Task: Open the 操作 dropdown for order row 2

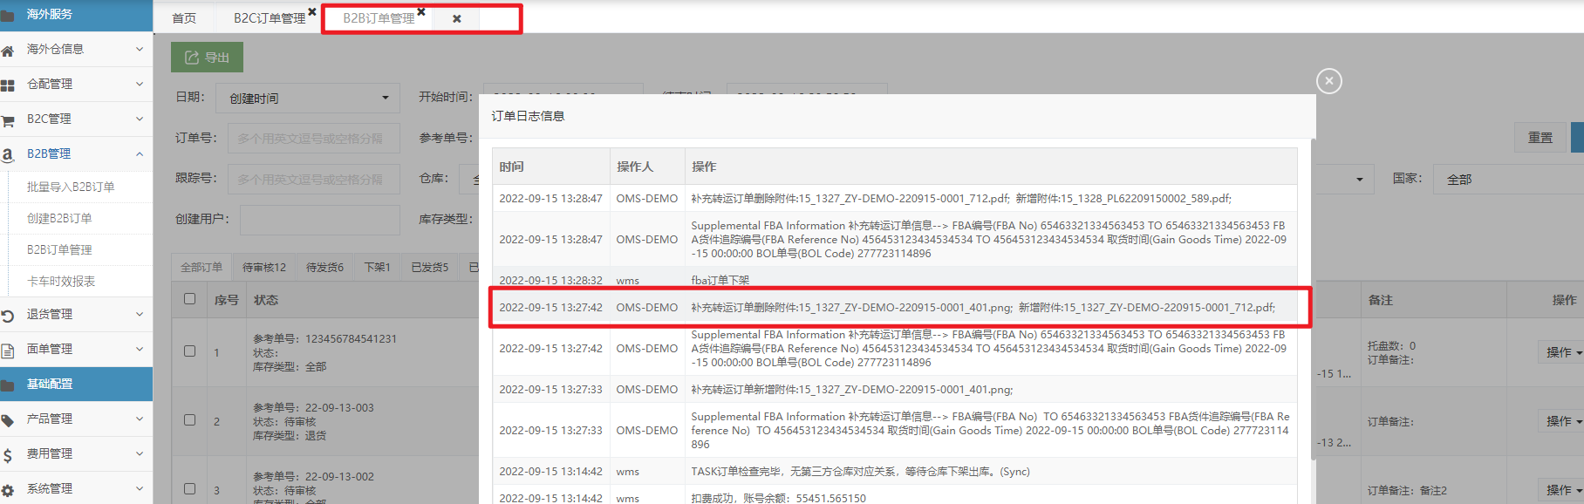Action: click(1563, 421)
